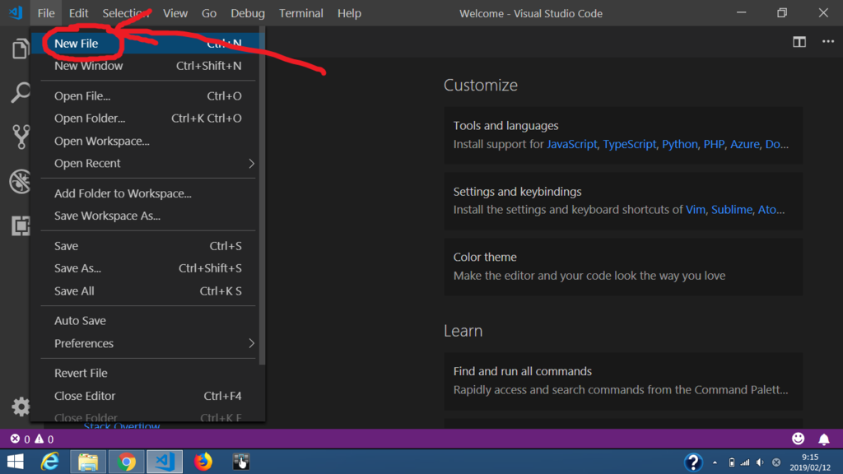This screenshot has height=474, width=843.
Task: Click the Sublime keybindings link
Action: [x=731, y=210]
